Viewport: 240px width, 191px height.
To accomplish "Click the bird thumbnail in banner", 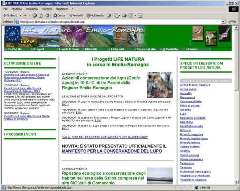I will (x=198, y=33).
